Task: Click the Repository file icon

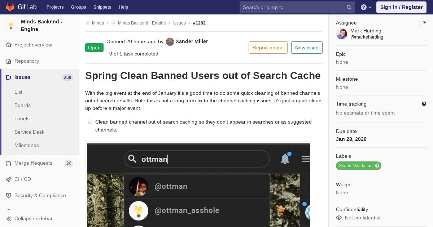Action: pyautogui.click(x=9, y=61)
